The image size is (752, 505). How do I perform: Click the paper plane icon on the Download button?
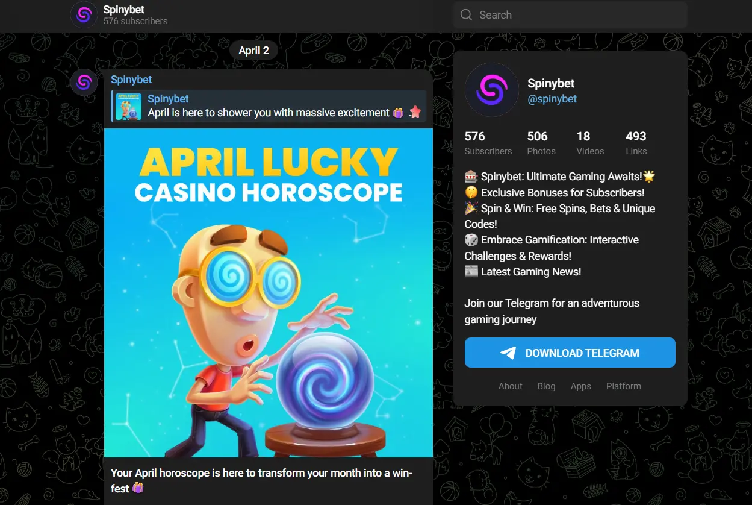coord(508,353)
